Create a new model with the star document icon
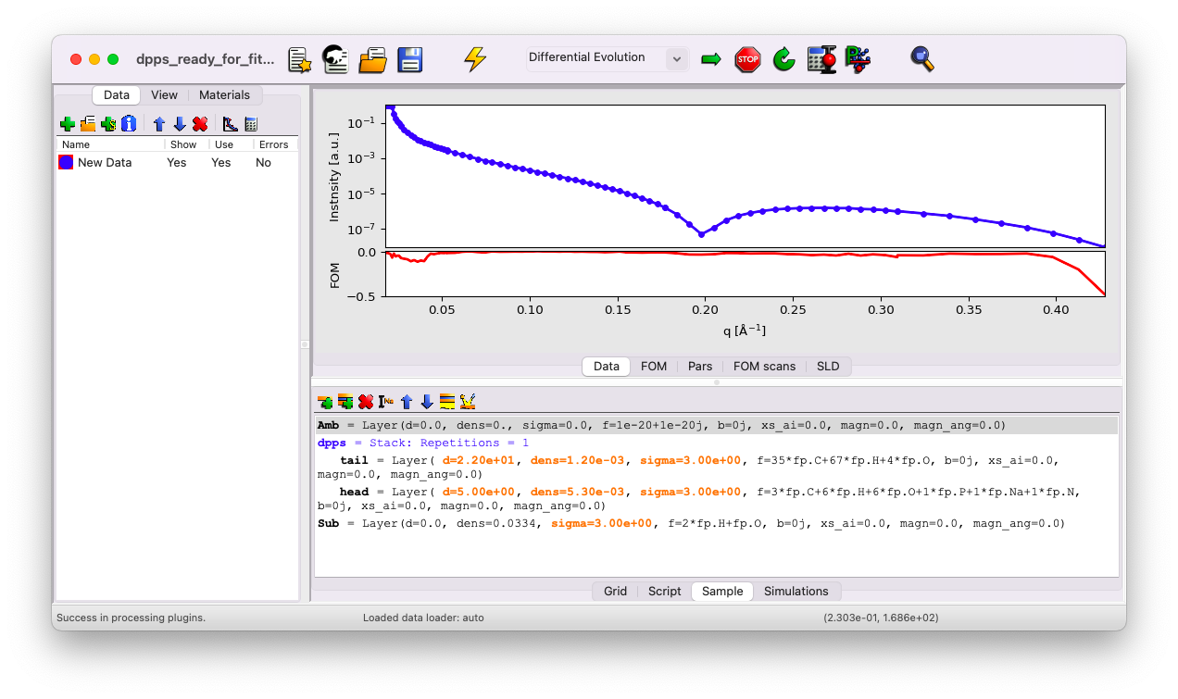The height and width of the screenshot is (699, 1178). click(299, 59)
